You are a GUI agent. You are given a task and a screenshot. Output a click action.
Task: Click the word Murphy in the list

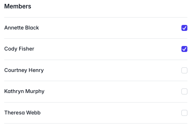pyautogui.click(x=35, y=92)
